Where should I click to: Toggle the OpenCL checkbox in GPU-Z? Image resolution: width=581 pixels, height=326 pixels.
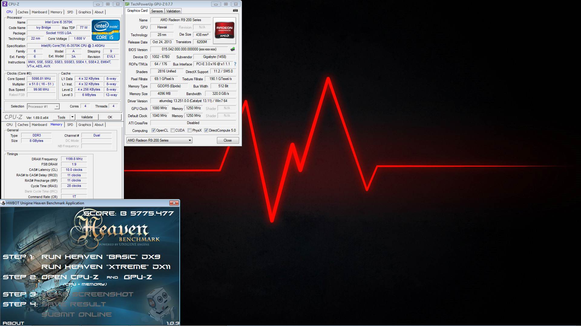(153, 130)
